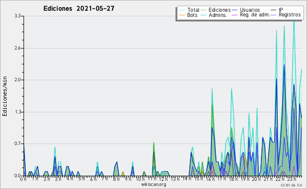Image resolution: width=307 pixels, height=189 pixels.
Task: Click the '16 h' x-axis label
Action: pyautogui.click(x=210, y=179)
